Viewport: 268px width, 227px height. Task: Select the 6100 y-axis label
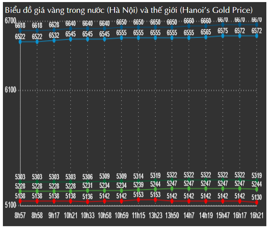(x=9, y=90)
